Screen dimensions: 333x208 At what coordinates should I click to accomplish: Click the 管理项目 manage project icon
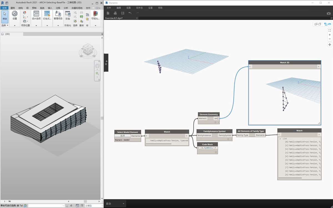coord(58,16)
